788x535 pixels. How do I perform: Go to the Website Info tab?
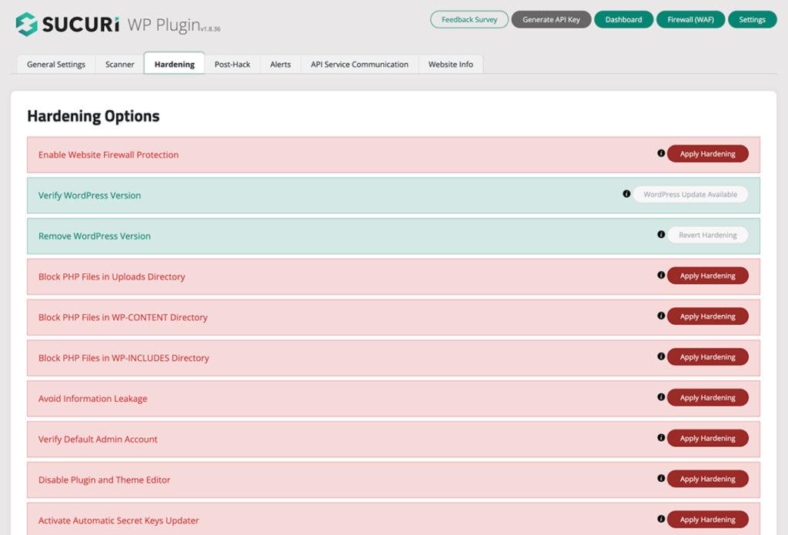tap(450, 65)
